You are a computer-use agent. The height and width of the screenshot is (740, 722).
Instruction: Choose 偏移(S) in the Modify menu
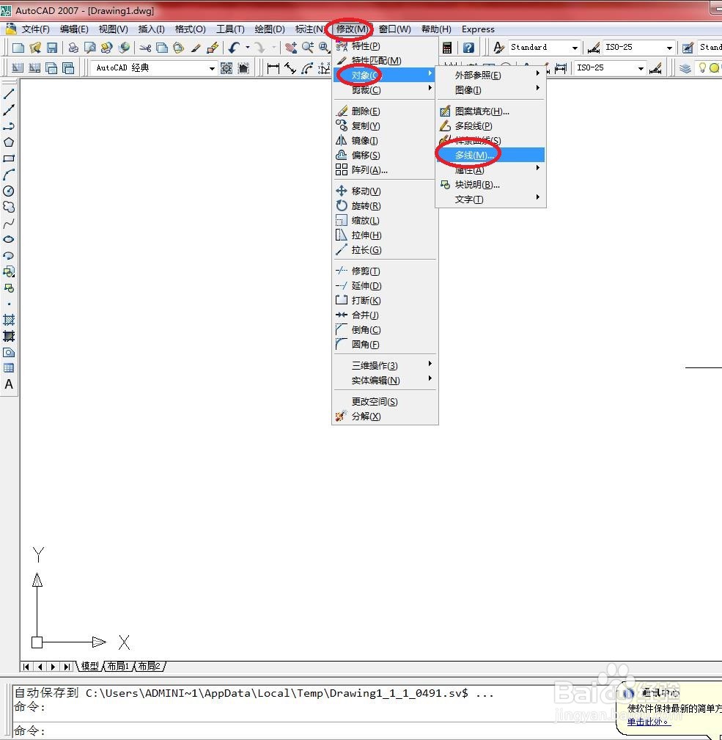[385, 155]
